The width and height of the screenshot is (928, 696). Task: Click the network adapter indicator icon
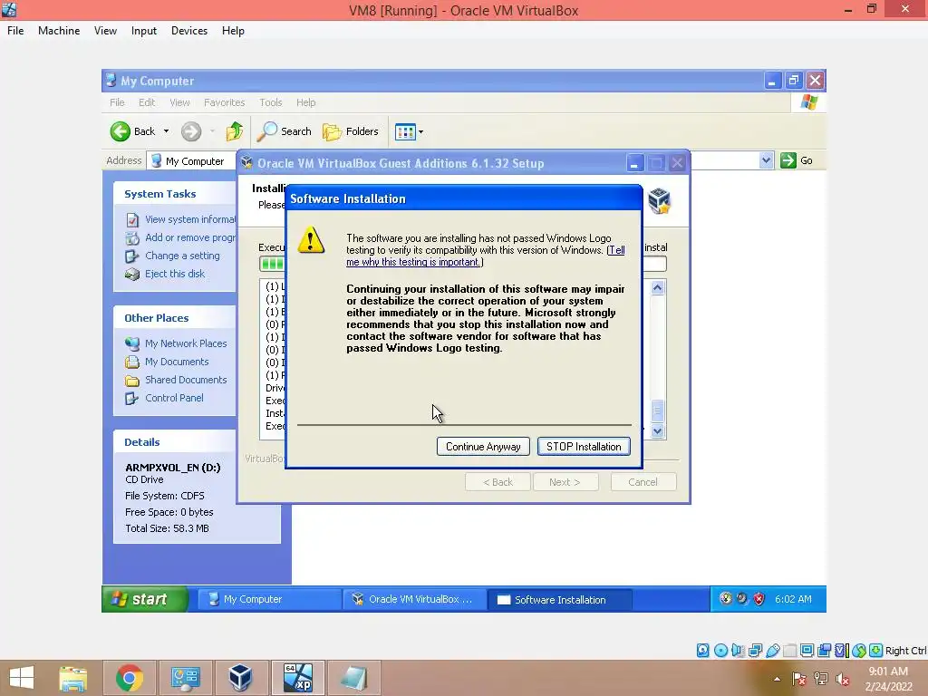click(755, 651)
